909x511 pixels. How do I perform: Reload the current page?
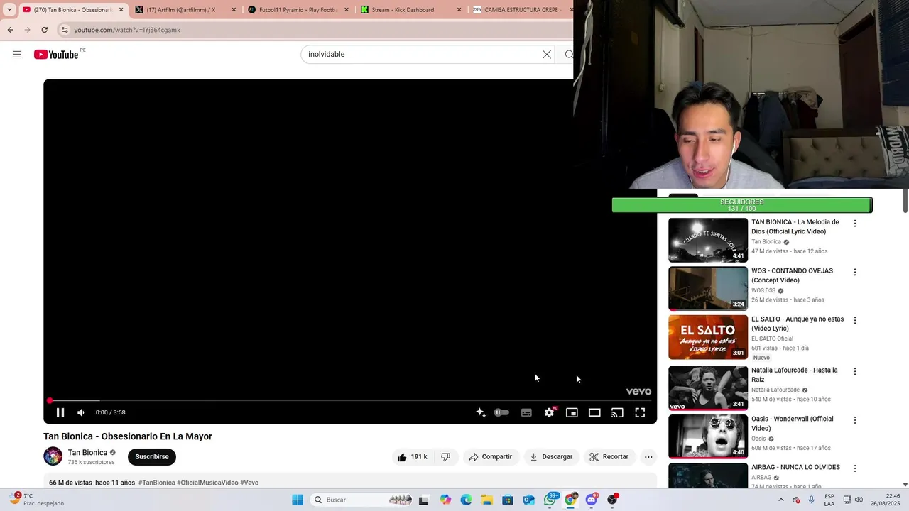tap(44, 30)
